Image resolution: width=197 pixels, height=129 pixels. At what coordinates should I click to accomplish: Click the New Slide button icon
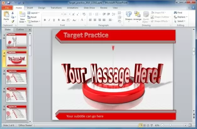pos(22,15)
